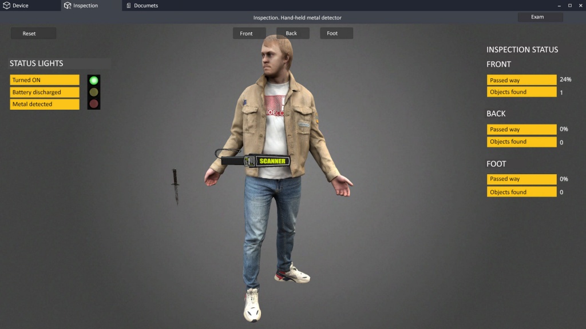This screenshot has height=329, width=586.
Task: Switch to the Back view
Action: click(292, 33)
